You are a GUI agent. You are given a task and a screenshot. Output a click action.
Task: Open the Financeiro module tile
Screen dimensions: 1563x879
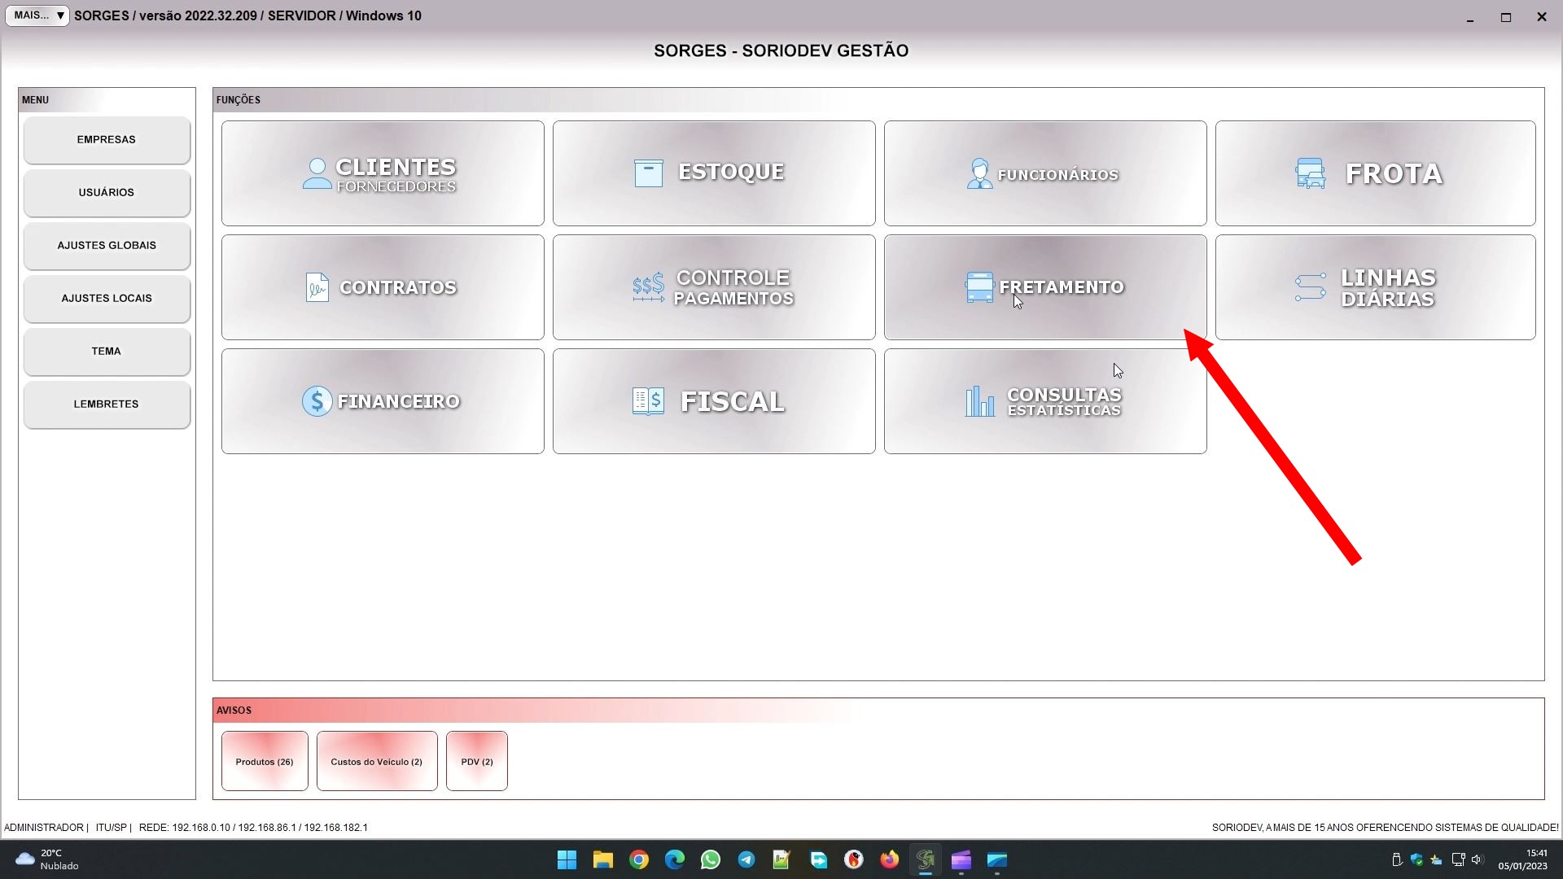click(383, 401)
